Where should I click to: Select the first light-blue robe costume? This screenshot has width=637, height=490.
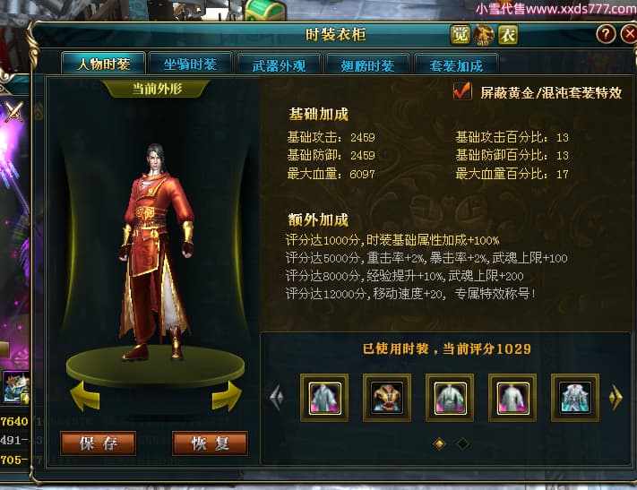pyautogui.click(x=324, y=398)
